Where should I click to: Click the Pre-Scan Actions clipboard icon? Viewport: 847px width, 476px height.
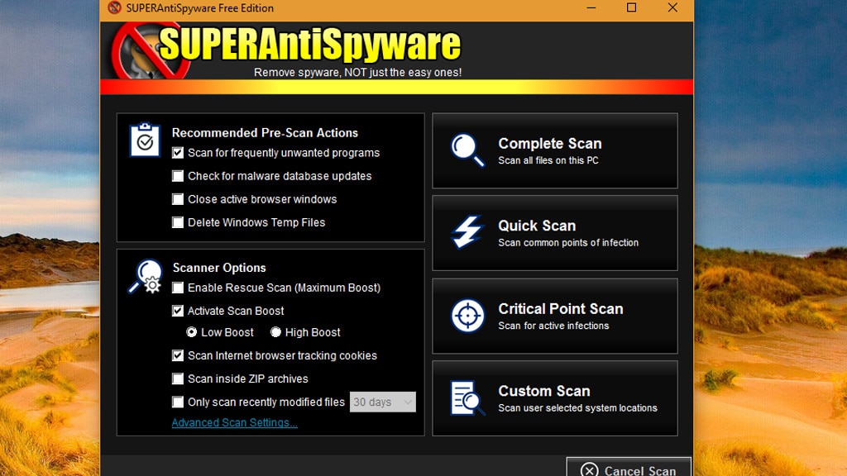pos(145,140)
